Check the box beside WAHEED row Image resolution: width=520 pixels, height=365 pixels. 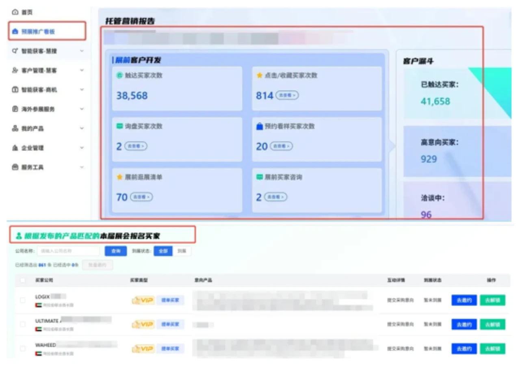click(22, 348)
